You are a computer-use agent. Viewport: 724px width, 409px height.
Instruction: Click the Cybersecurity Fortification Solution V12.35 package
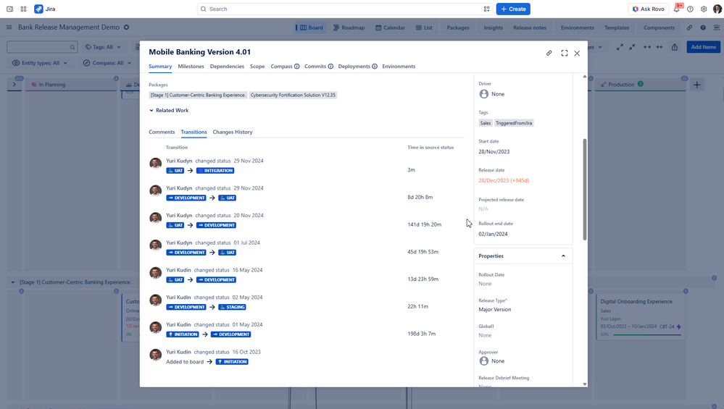click(293, 95)
